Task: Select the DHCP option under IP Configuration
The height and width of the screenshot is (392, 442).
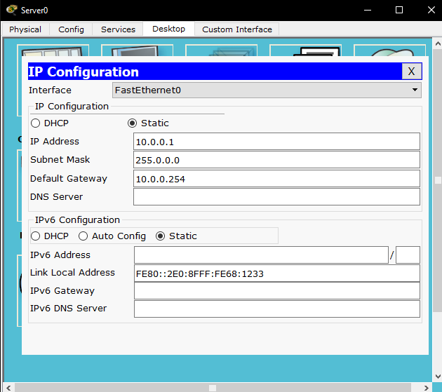Action: coord(35,123)
